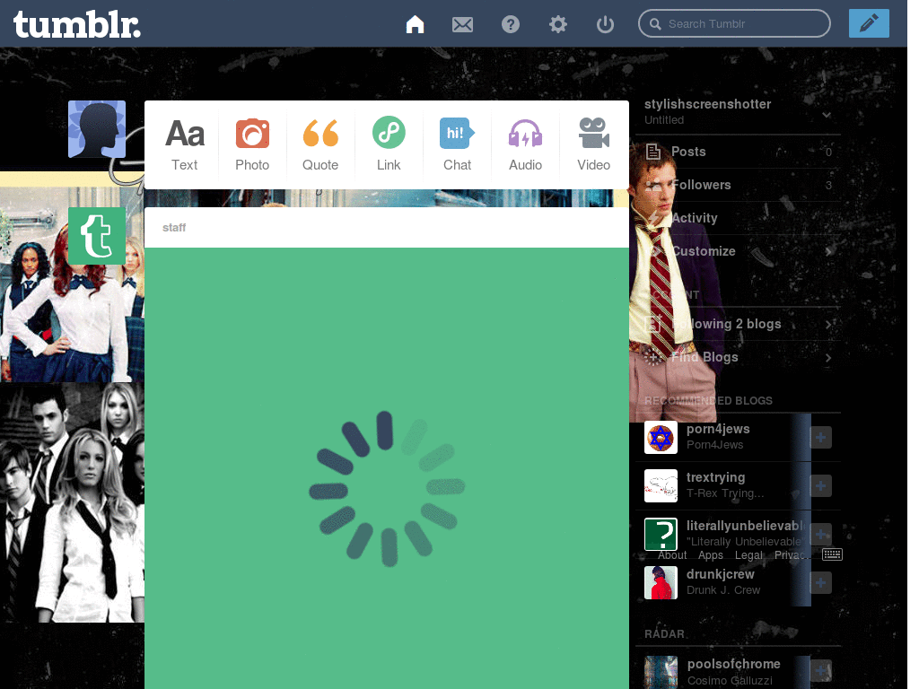
Task: Follow drunkjcrew with plus button
Action: tap(820, 582)
